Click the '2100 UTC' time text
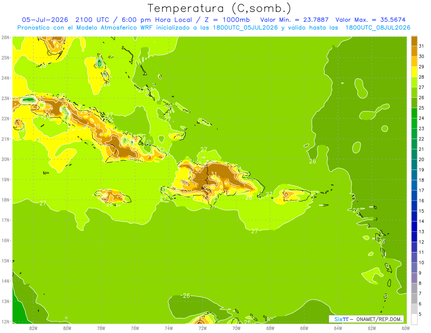Image resolution: width=431 pixels, height=333 pixels. point(93,20)
